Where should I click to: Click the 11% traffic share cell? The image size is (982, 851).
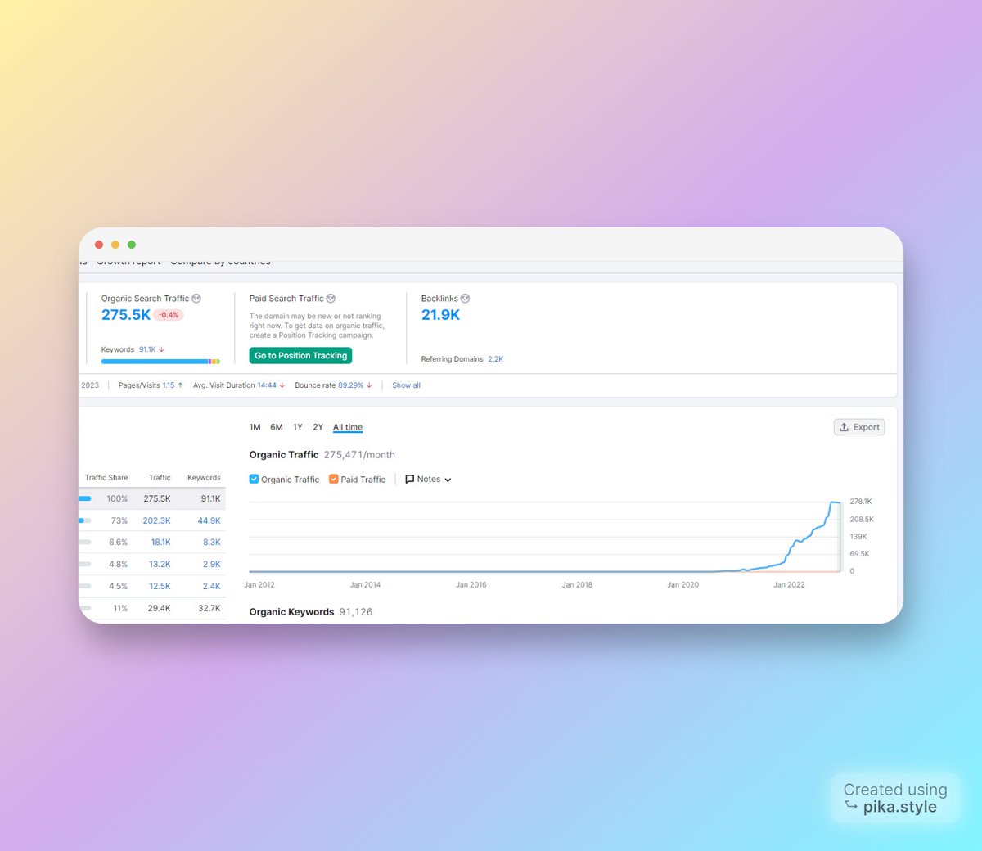(x=120, y=609)
